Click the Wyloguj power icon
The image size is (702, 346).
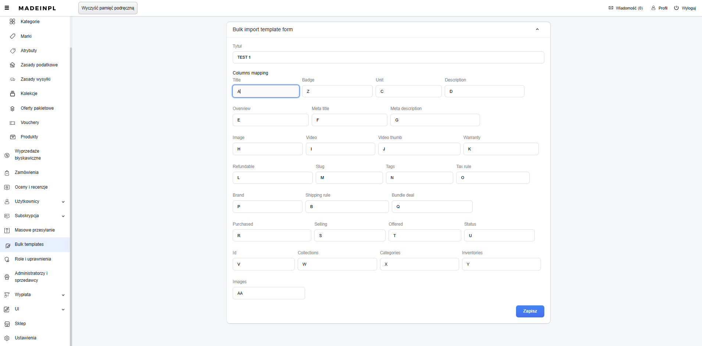point(676,8)
